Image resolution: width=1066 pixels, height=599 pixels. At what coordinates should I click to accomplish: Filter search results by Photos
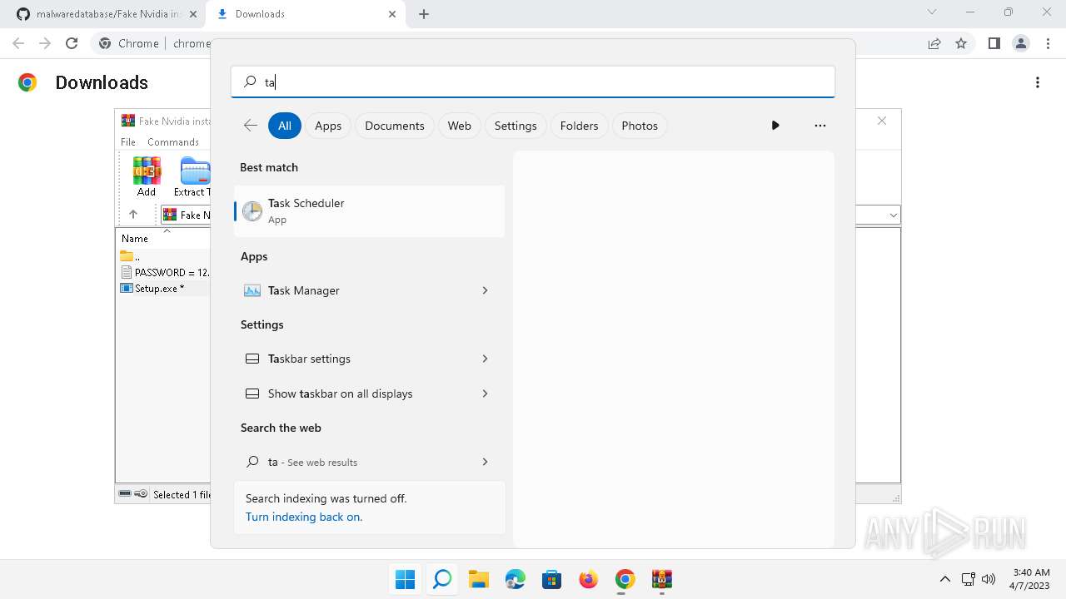pos(640,126)
